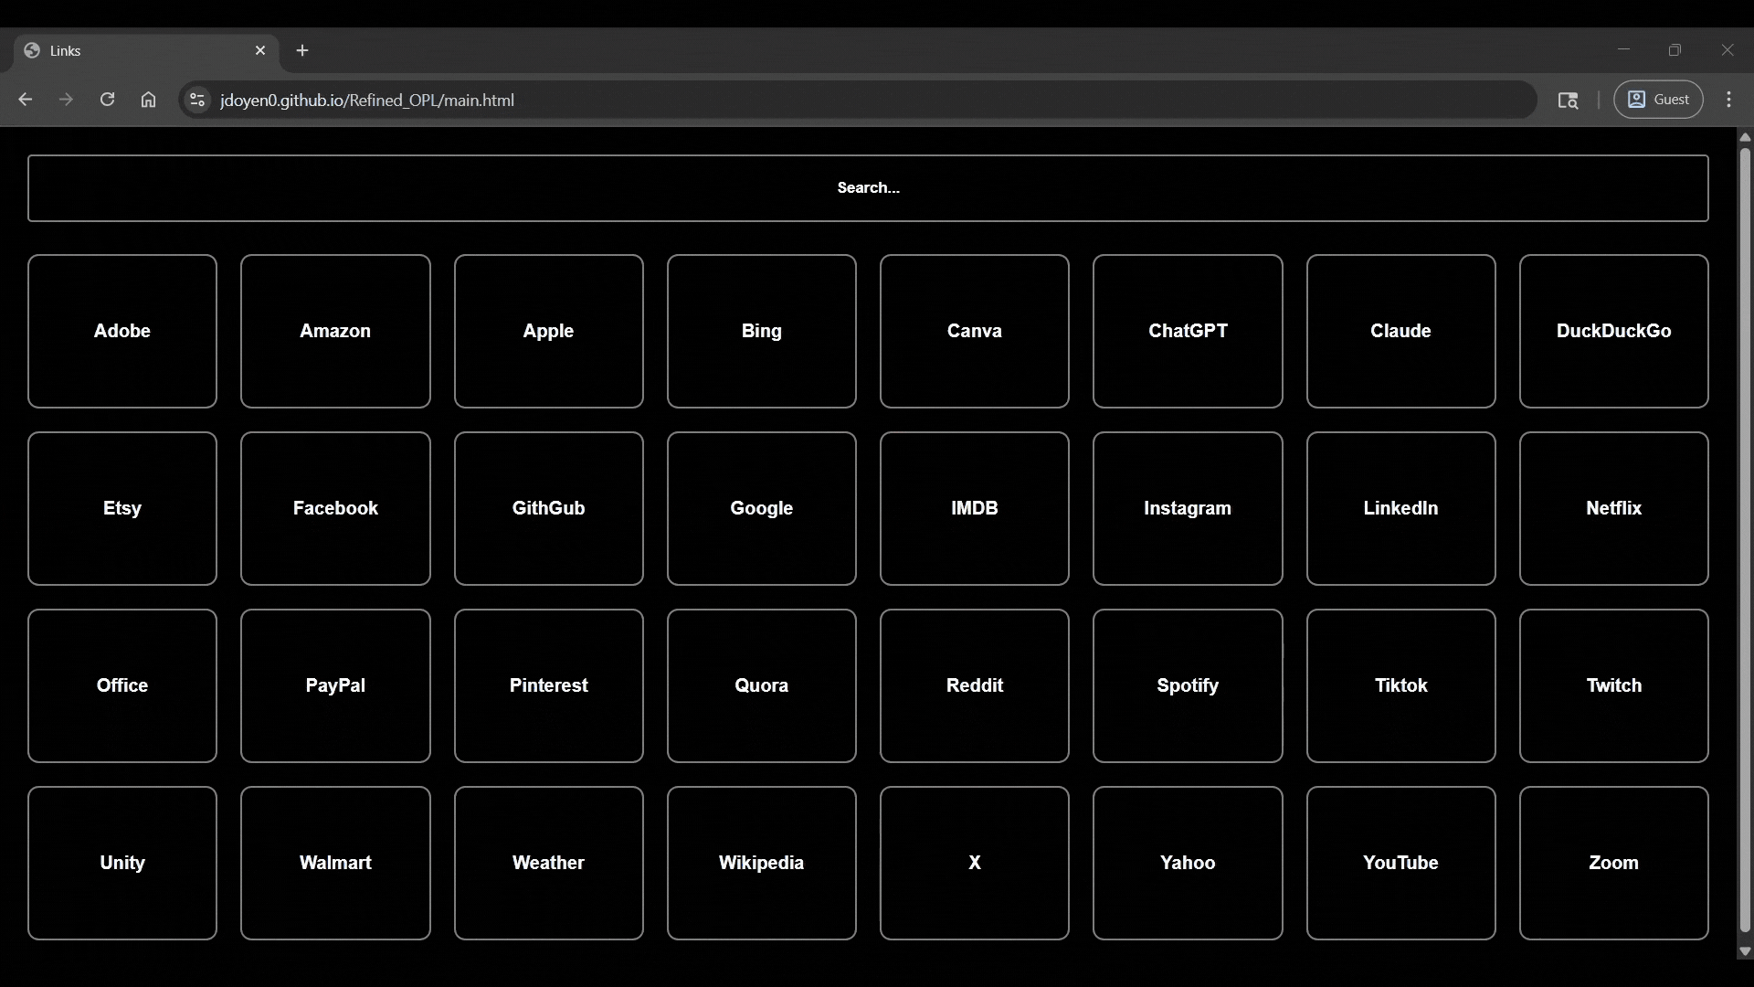Open the Claude link tile

pyautogui.click(x=1400, y=331)
